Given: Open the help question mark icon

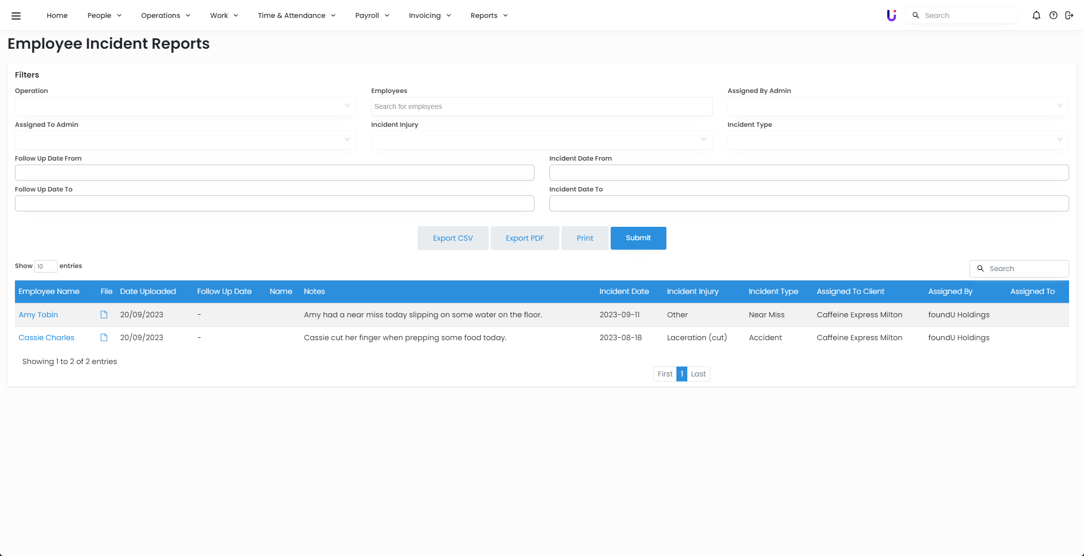Looking at the screenshot, I should coord(1053,15).
